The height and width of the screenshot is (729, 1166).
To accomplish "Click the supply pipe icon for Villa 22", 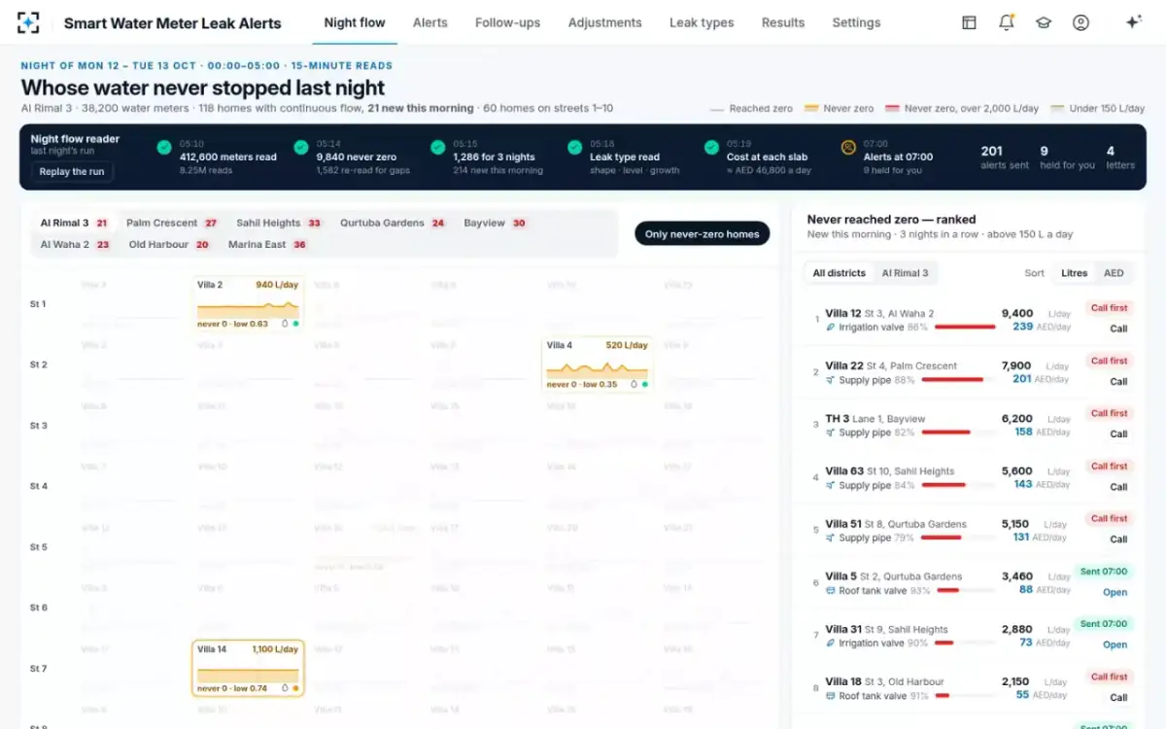I will [831, 380].
